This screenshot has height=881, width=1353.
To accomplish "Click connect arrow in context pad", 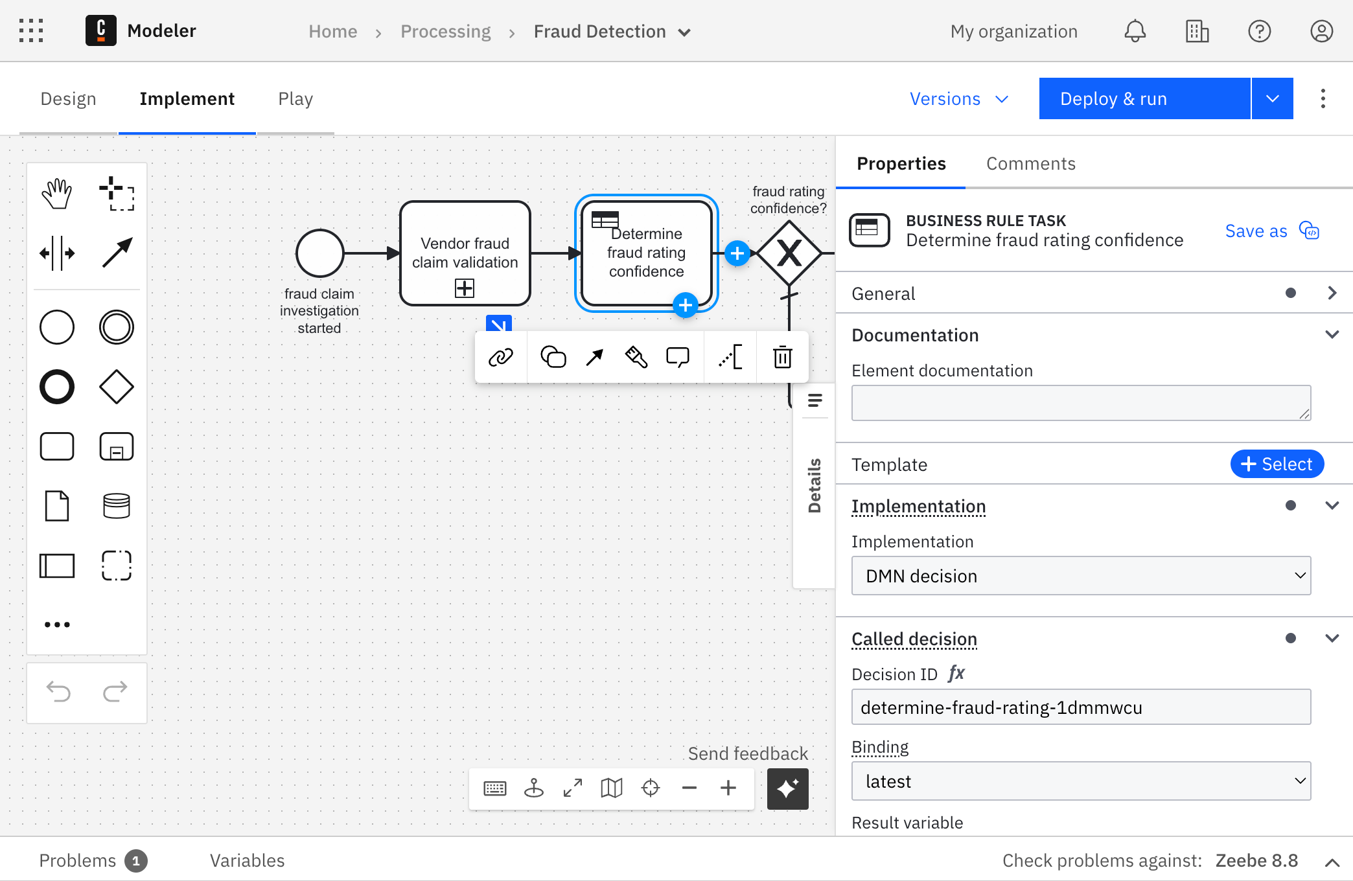I will click(x=594, y=357).
